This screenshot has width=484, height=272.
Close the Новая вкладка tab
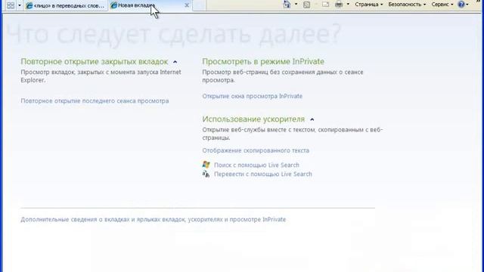pyautogui.click(x=187, y=5)
